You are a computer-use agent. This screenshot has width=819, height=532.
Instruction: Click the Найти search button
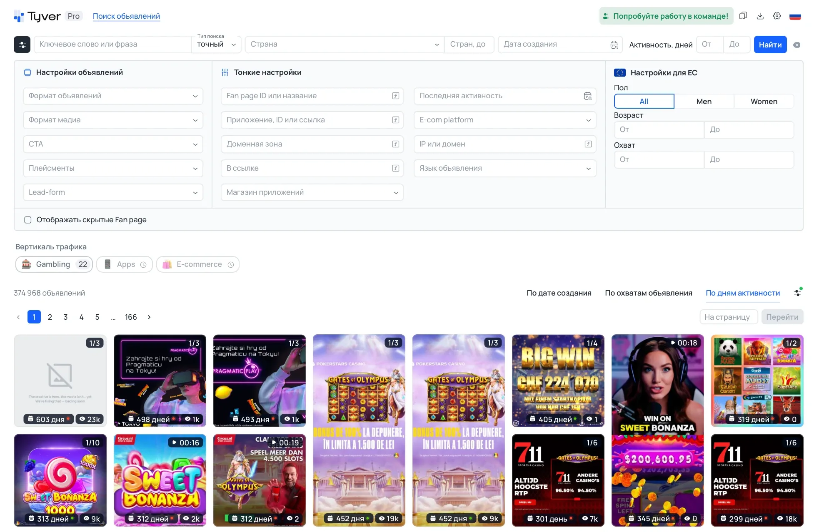pos(770,45)
